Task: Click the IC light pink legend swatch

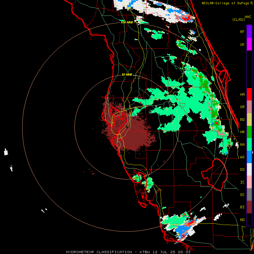Action: [x=249, y=182]
